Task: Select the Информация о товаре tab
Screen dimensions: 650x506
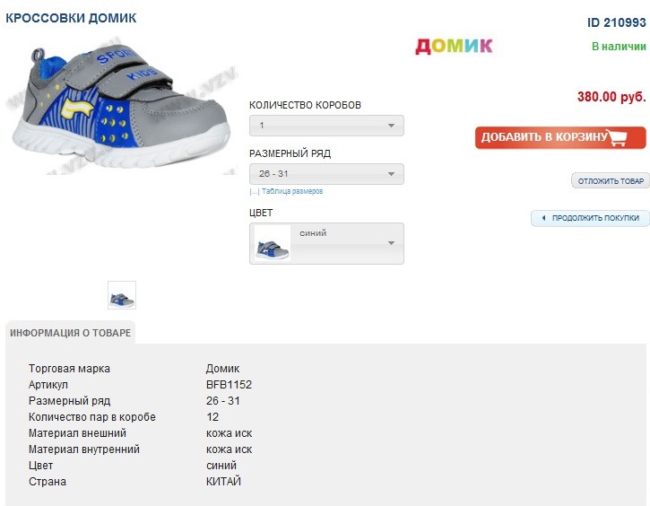Action: point(70,333)
